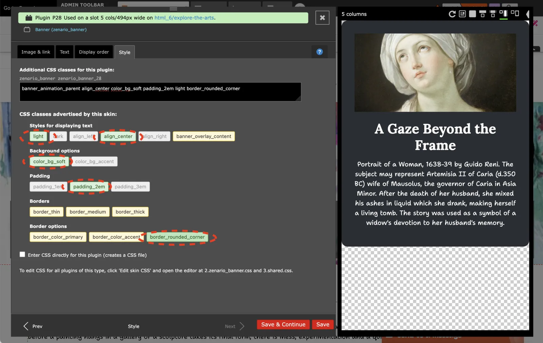
Task: Add the 'border_medium' class
Action: point(88,212)
